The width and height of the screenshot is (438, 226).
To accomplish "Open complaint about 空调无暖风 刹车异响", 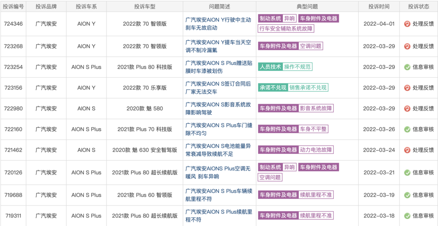I will 218,173.
